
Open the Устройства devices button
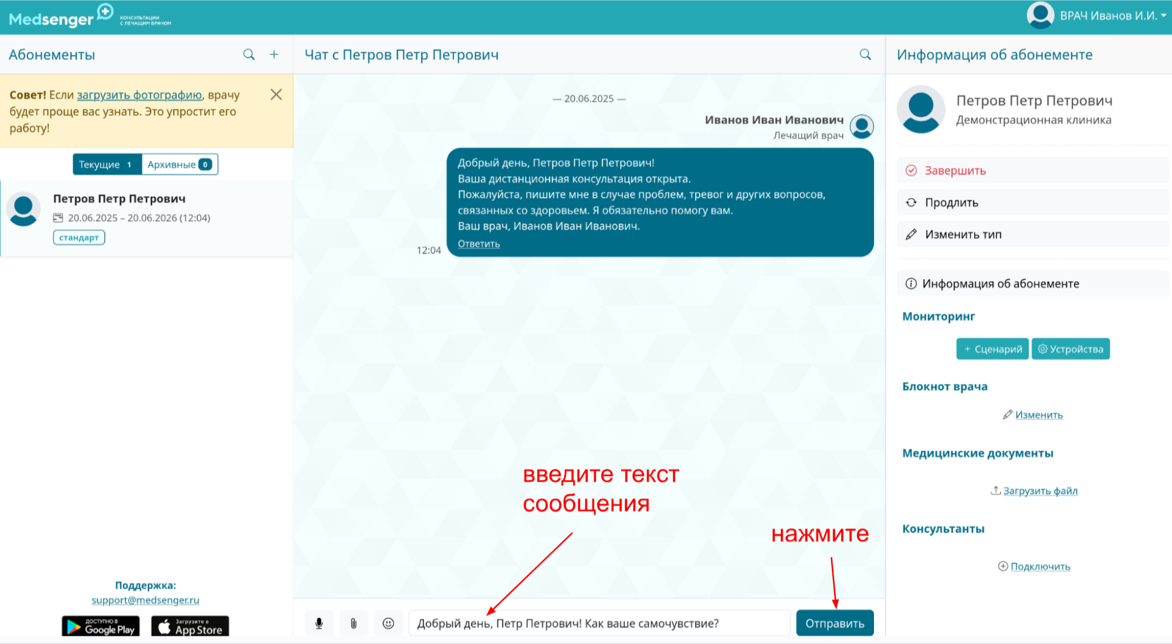pyautogui.click(x=1071, y=349)
